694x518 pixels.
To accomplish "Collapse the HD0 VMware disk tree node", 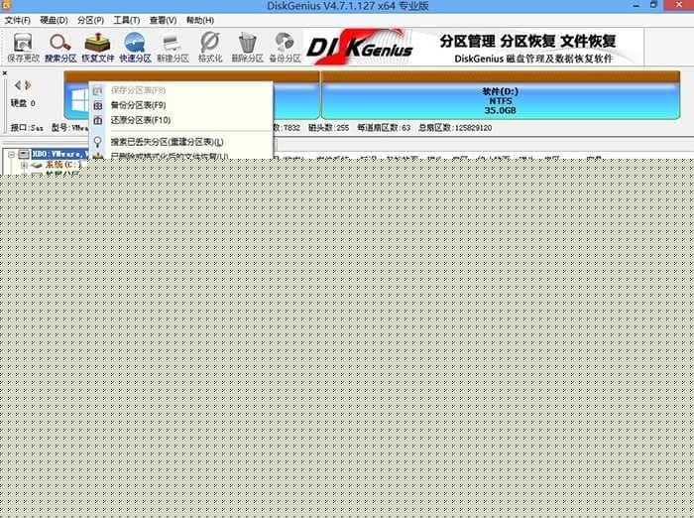I will tap(12, 154).
